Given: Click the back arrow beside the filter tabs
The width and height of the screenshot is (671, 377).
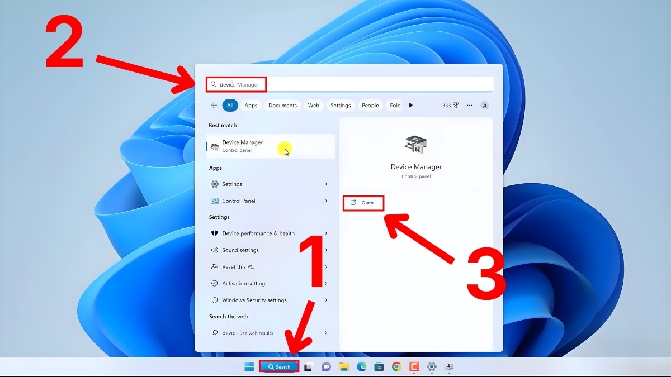Looking at the screenshot, I should [214, 105].
